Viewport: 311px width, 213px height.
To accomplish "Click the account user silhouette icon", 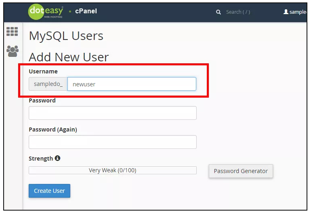I will click(286, 12).
